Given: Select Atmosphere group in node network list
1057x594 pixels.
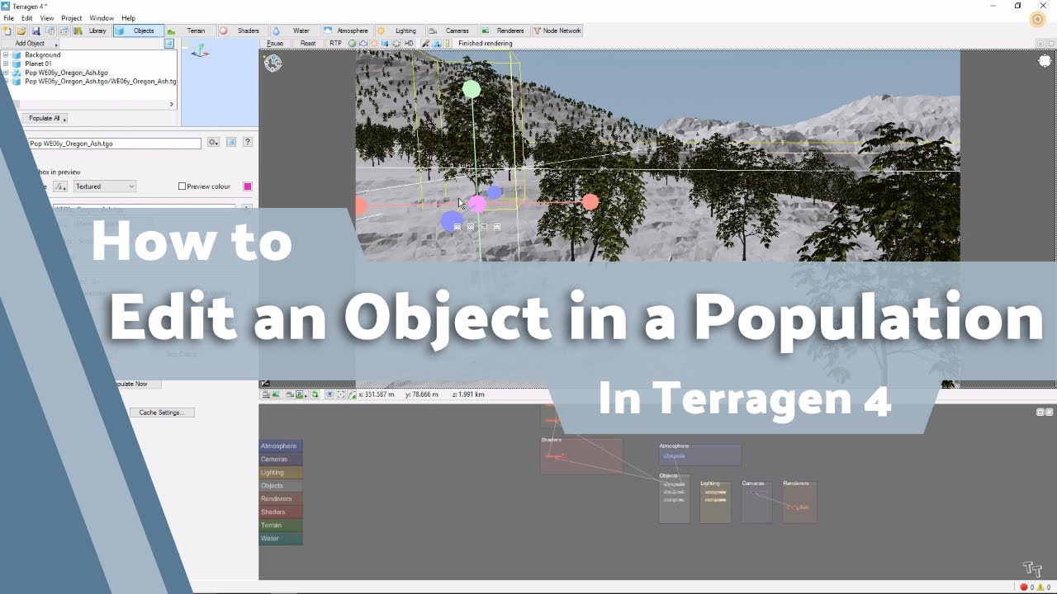Looking at the screenshot, I should tap(281, 446).
